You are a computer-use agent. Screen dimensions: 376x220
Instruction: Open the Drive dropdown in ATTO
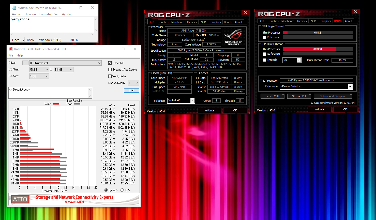(x=66, y=63)
